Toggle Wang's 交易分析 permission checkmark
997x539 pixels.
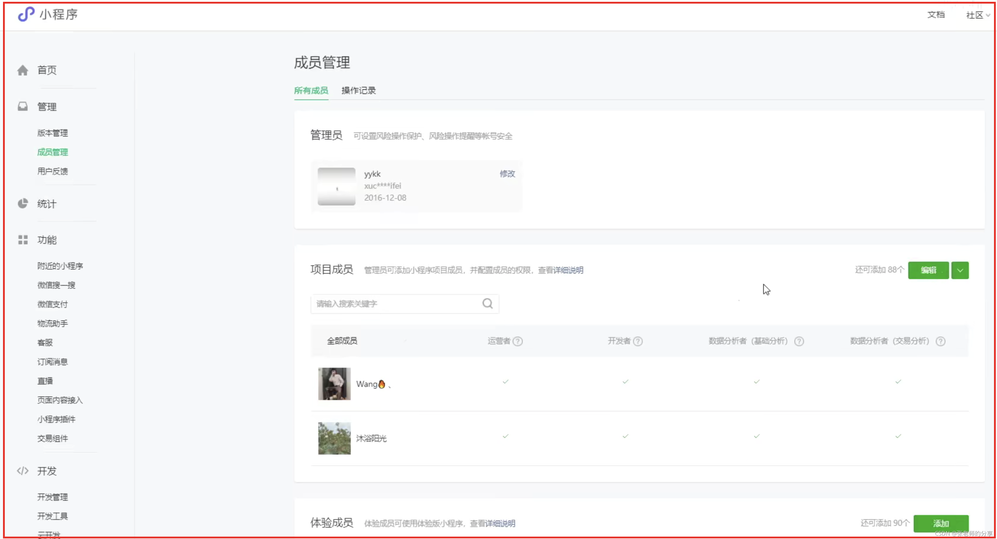coord(898,381)
